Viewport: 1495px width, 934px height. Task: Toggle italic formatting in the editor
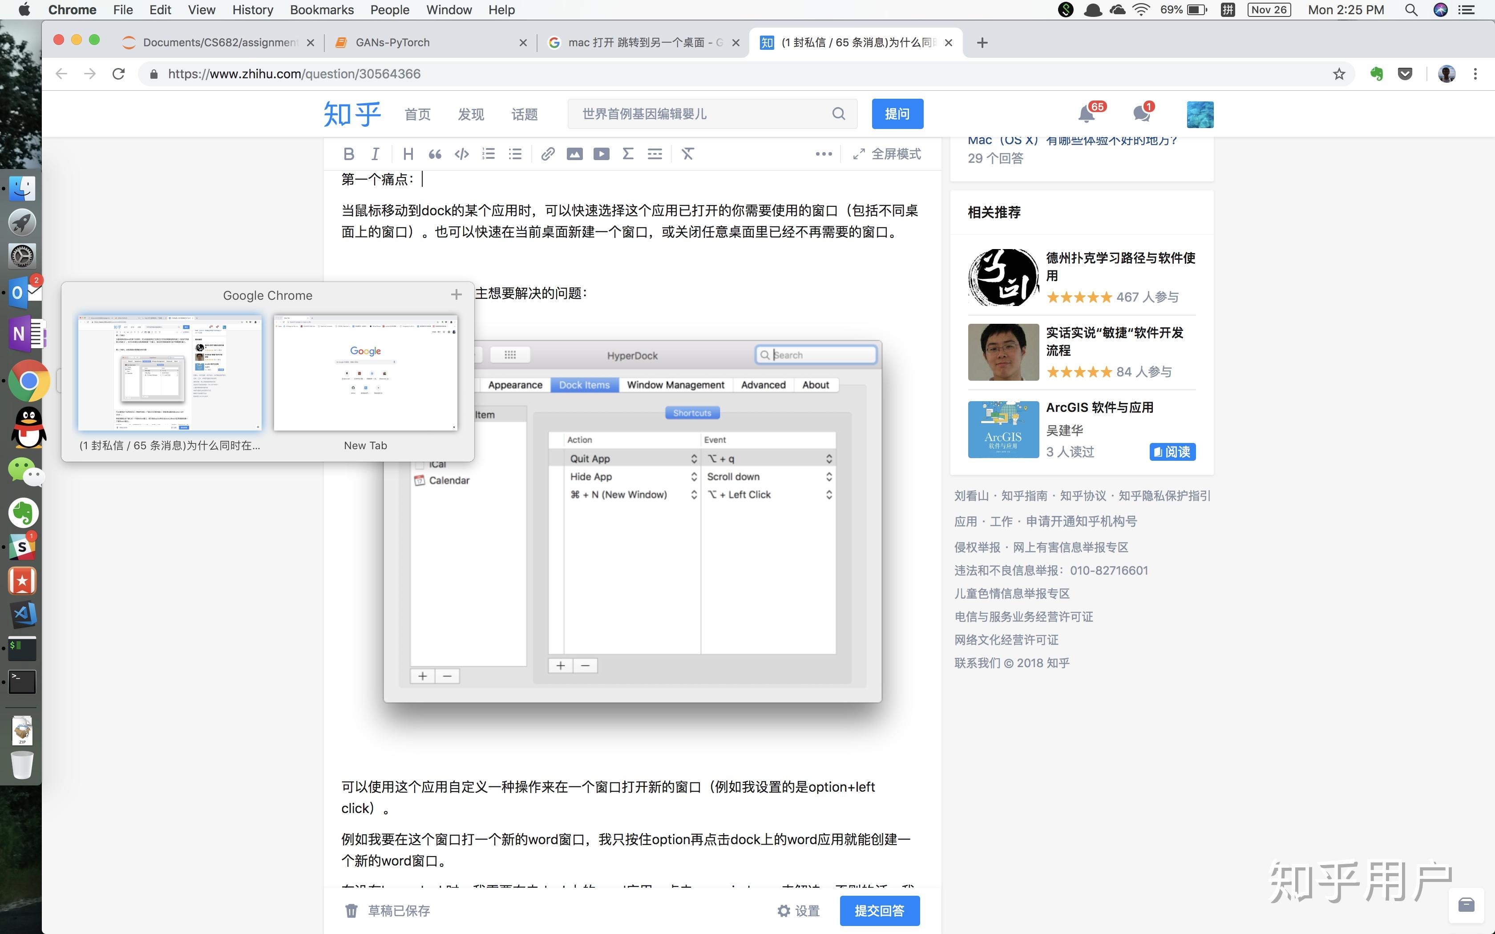[x=375, y=154]
